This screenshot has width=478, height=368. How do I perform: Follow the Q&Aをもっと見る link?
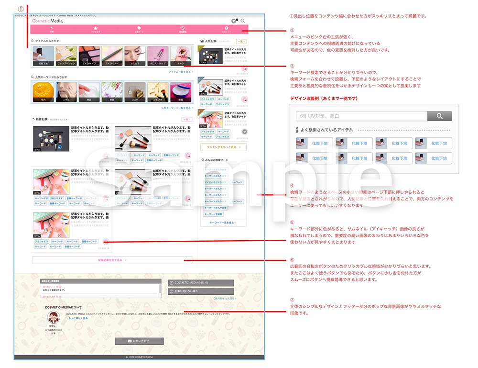(x=224, y=299)
